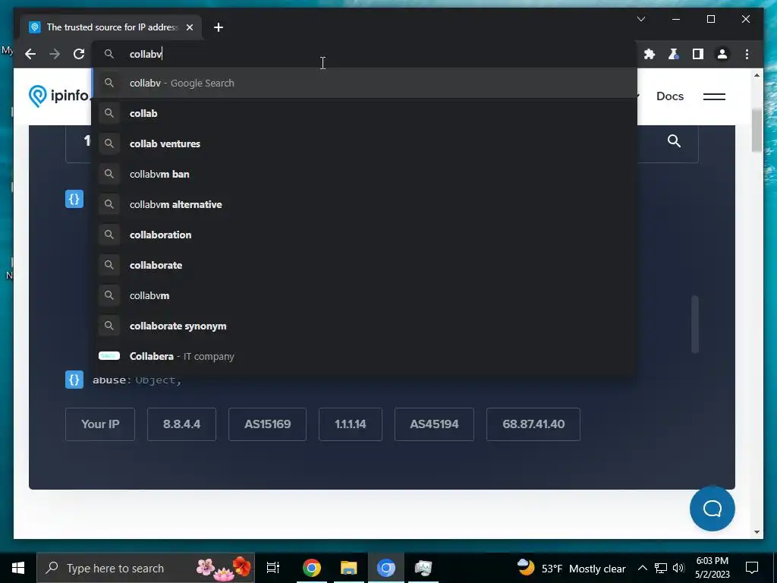The width and height of the screenshot is (777, 583).
Task: Open Chrome three-dot menu
Action: point(747,54)
